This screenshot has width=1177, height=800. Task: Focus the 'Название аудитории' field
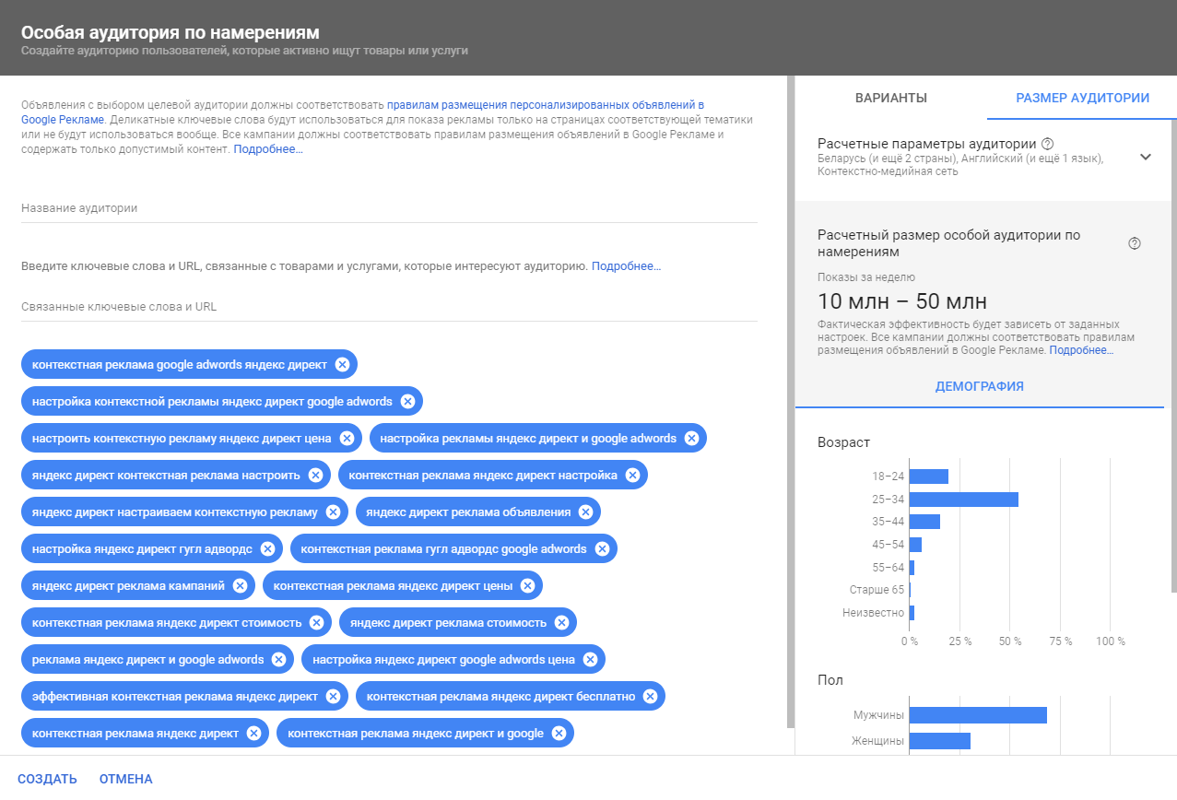tap(389, 208)
